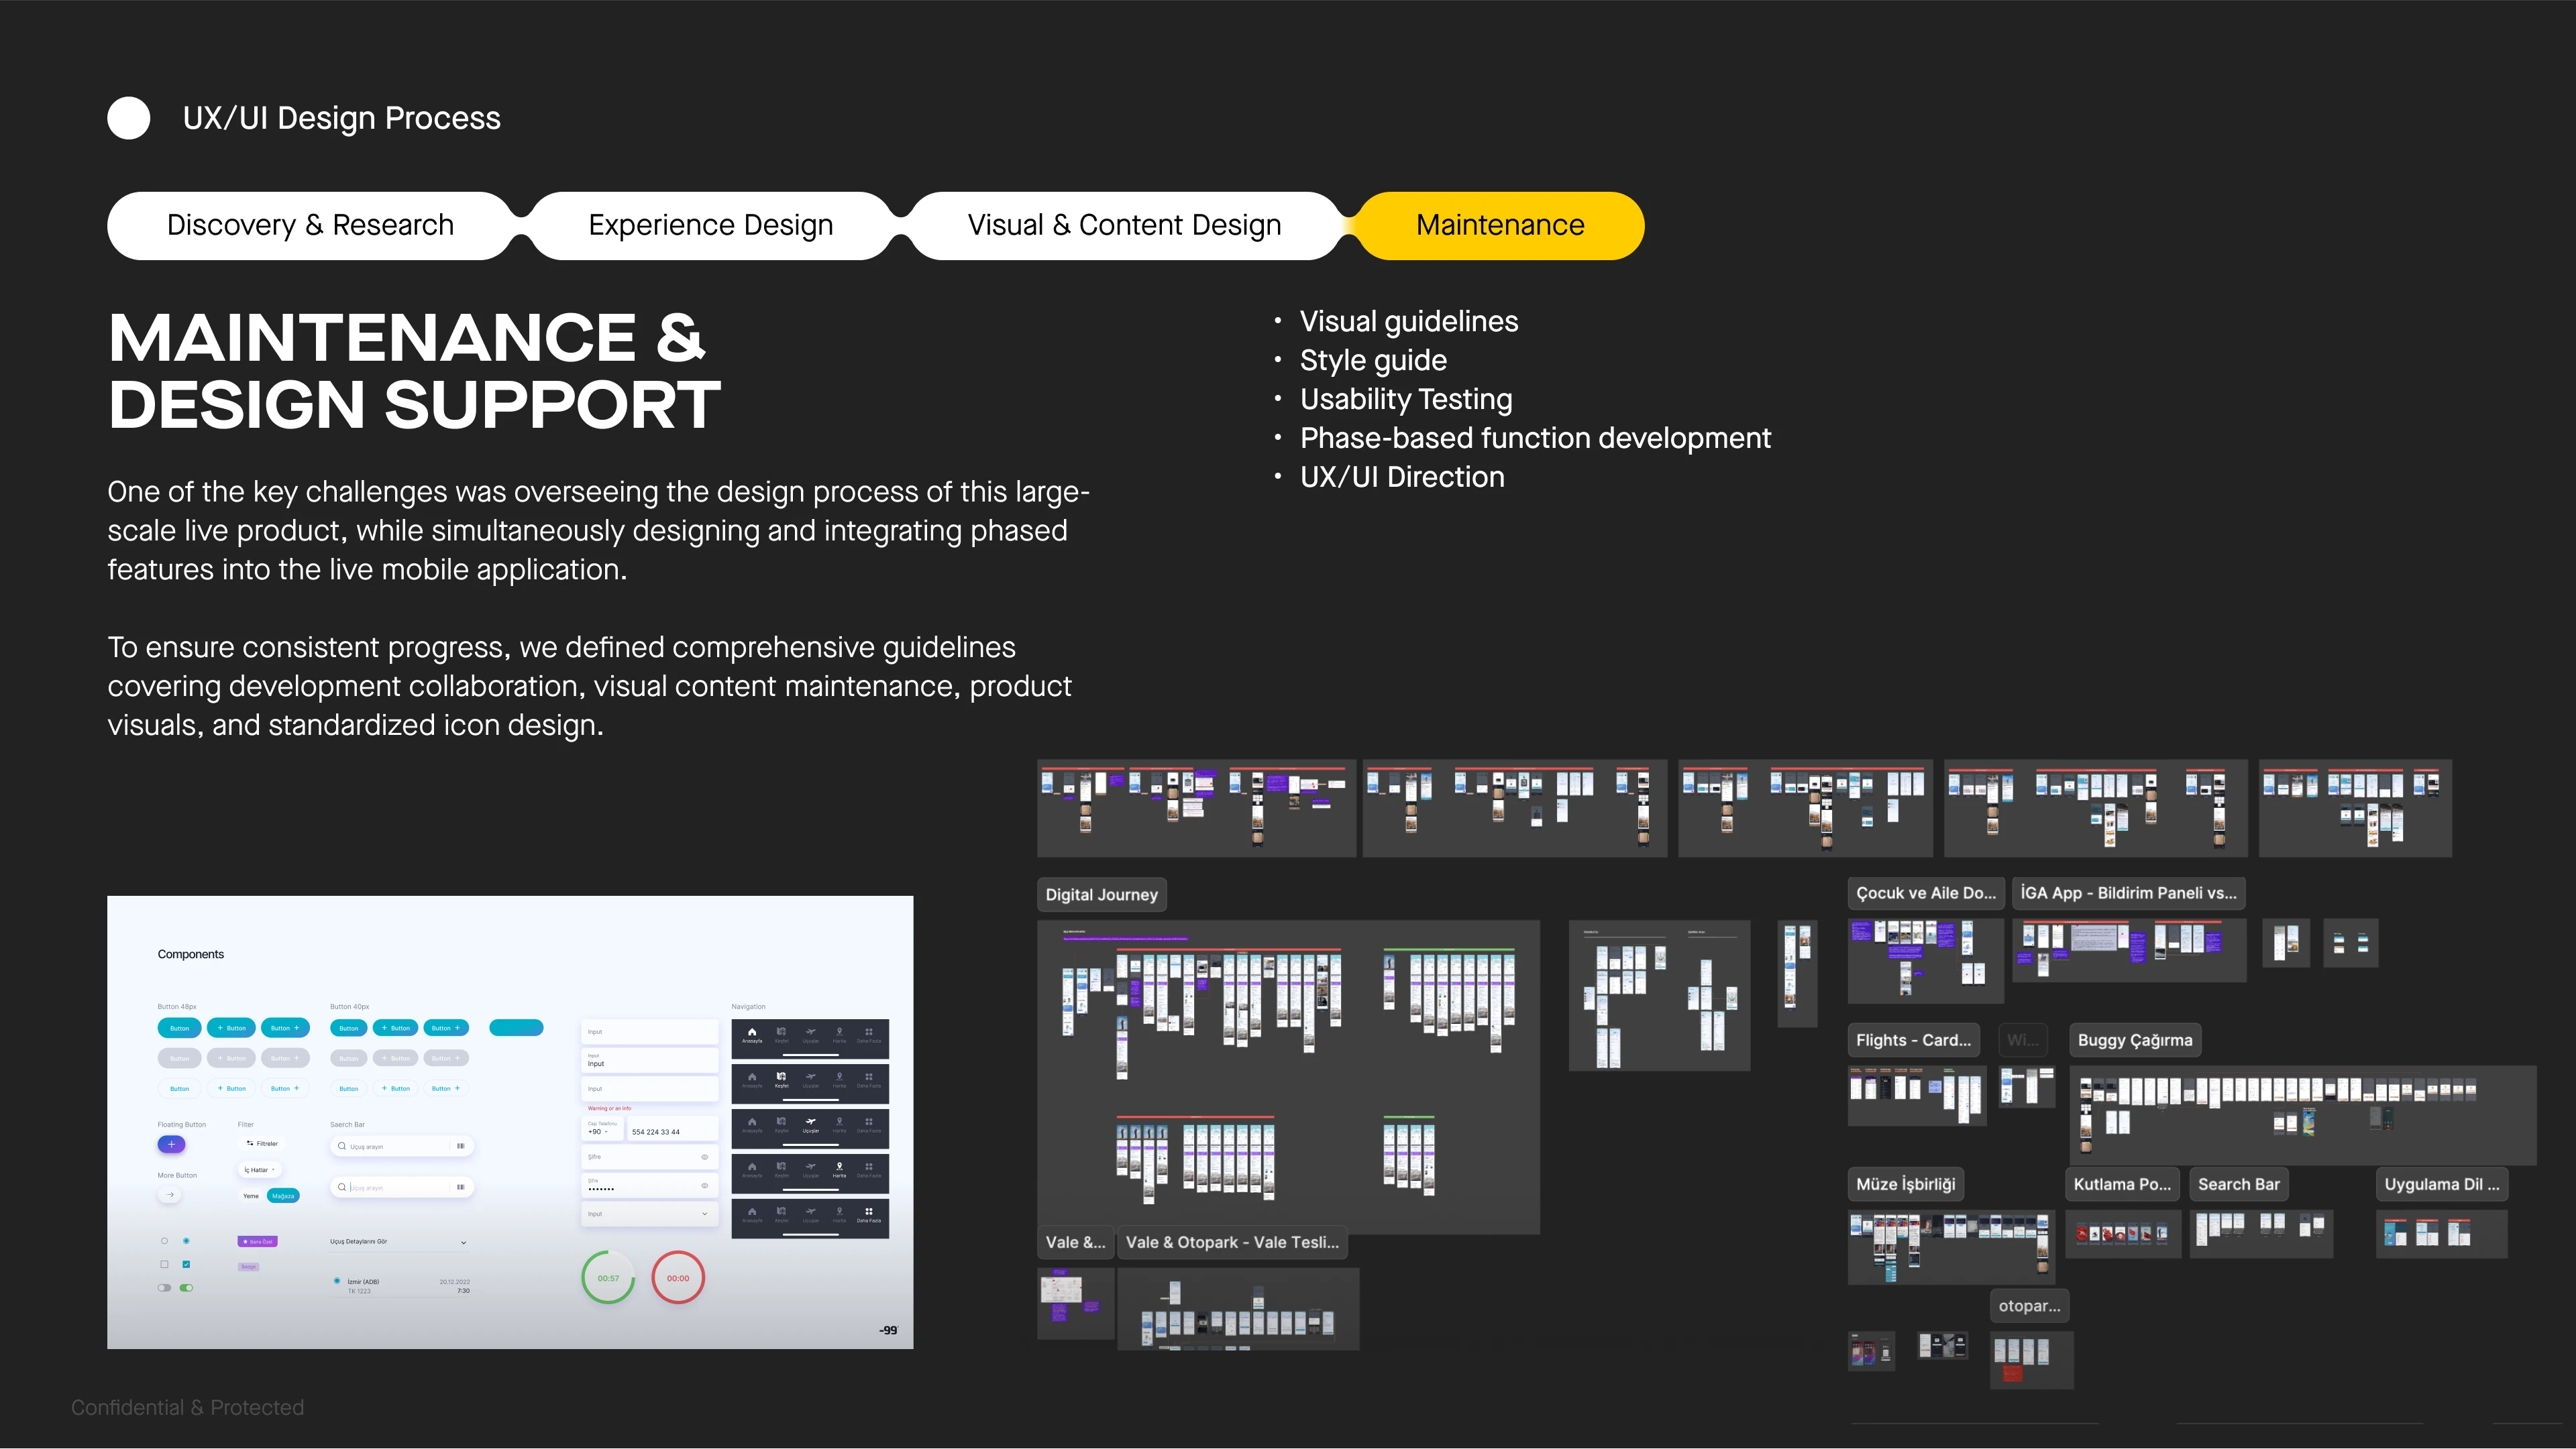Click highlighted Uçuşlar plane icon in navigation
The width and height of the screenshot is (2576, 1449).
tap(810, 1122)
